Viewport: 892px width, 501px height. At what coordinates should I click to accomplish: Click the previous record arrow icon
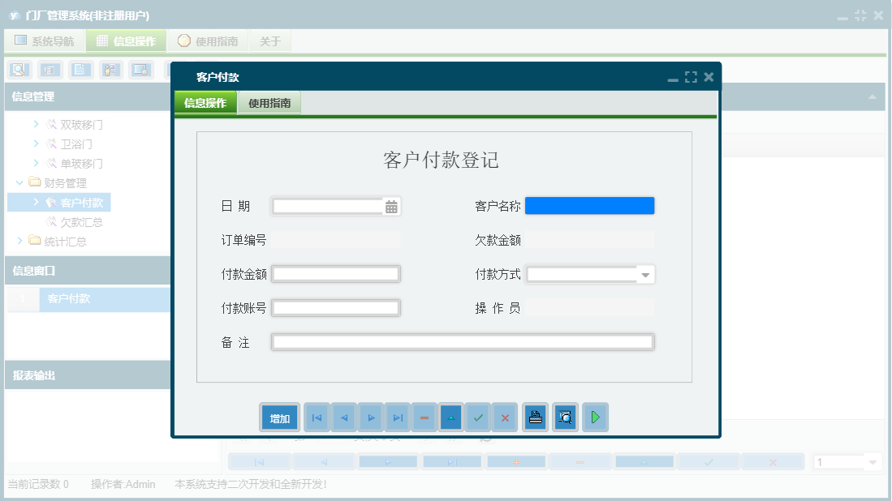[343, 417]
